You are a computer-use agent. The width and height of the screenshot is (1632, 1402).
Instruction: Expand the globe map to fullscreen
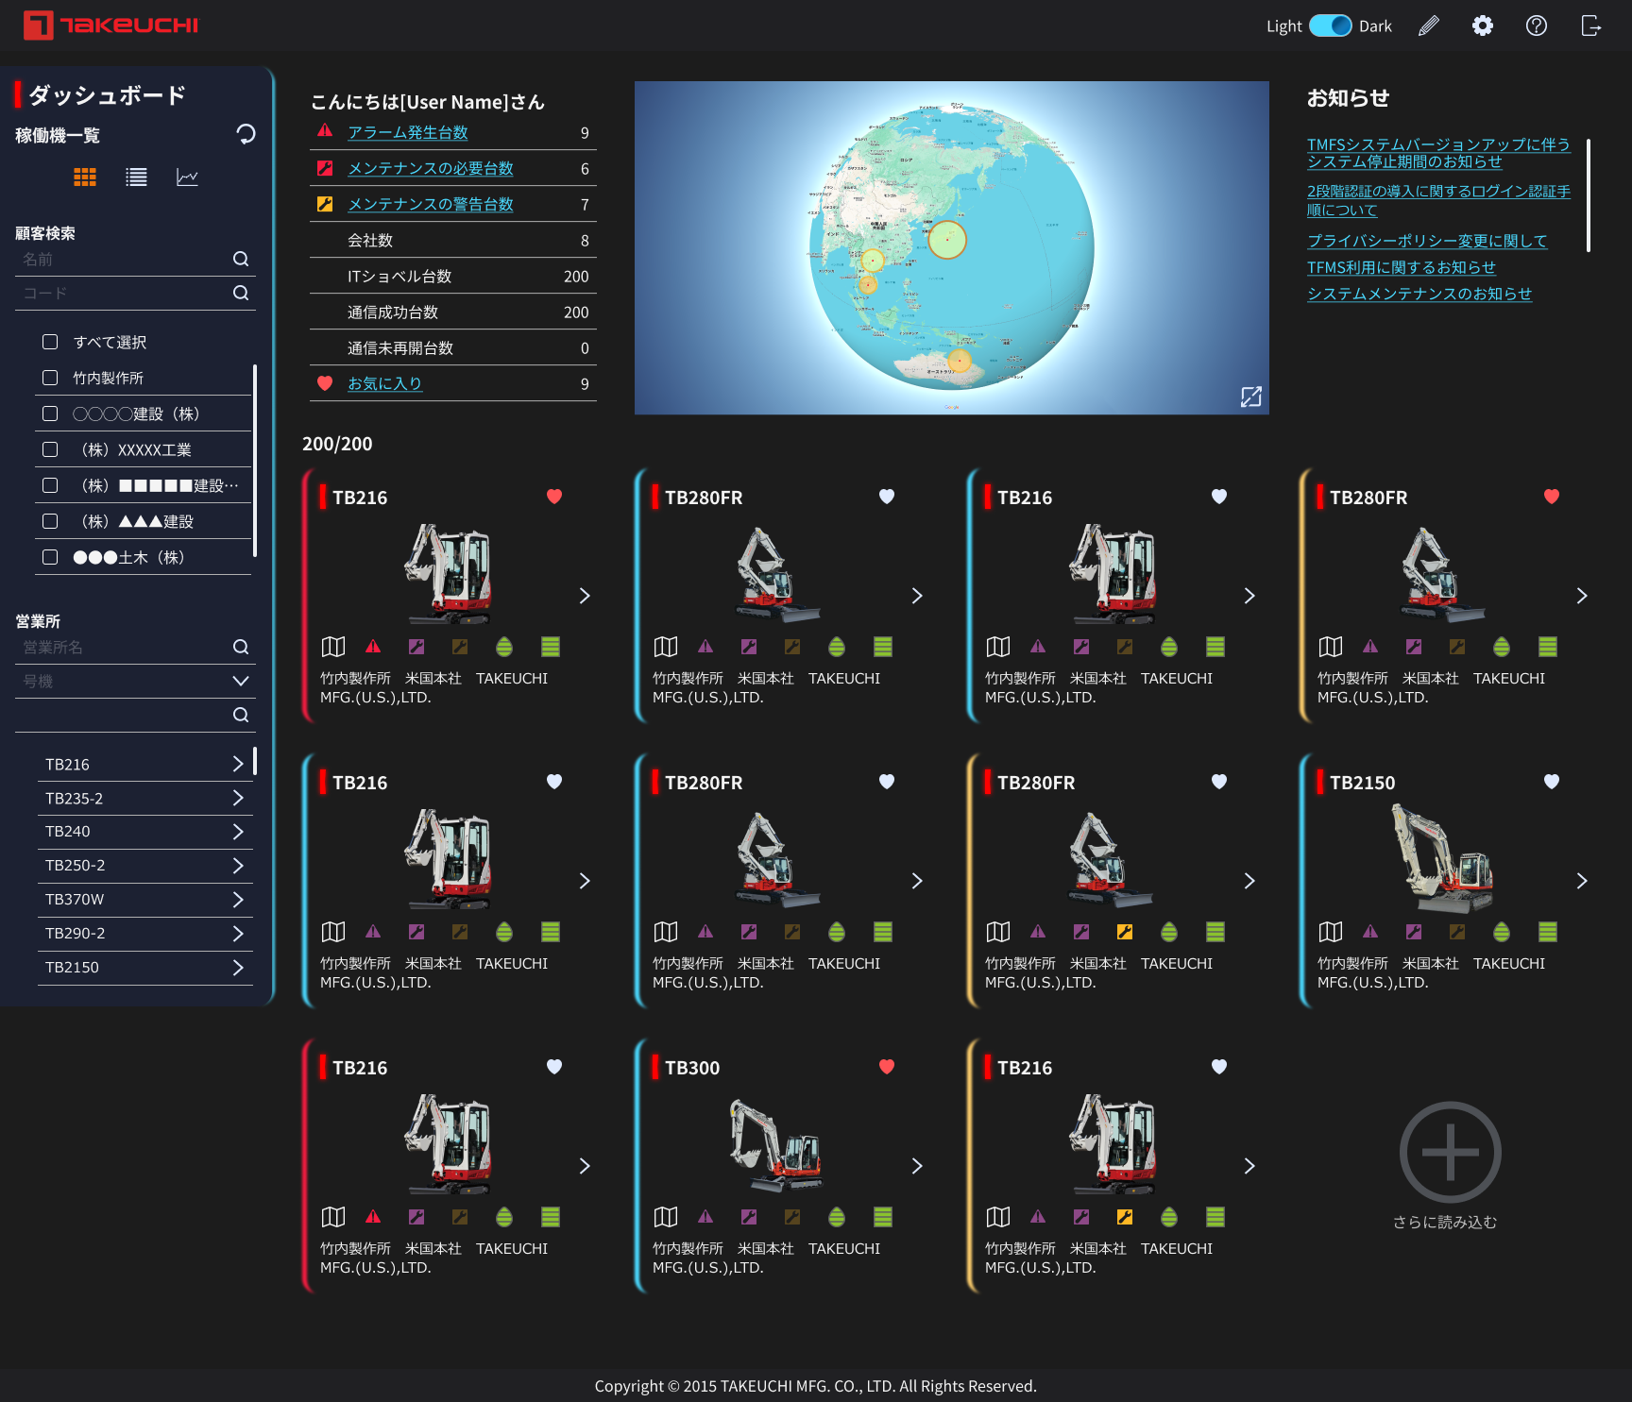coord(1250,397)
